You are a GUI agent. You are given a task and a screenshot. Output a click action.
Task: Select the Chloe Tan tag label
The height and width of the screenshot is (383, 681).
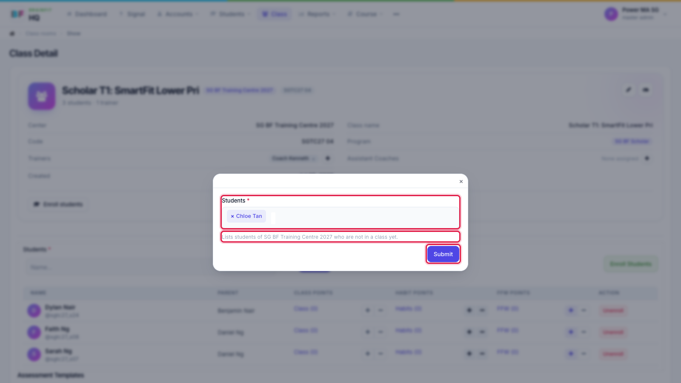[x=249, y=216]
